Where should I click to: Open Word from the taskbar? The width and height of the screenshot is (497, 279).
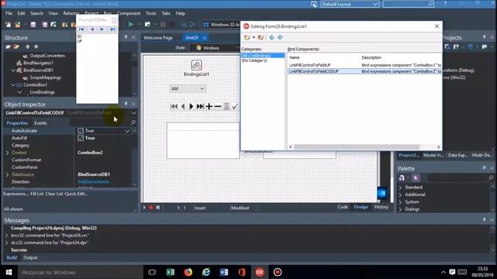point(224,272)
